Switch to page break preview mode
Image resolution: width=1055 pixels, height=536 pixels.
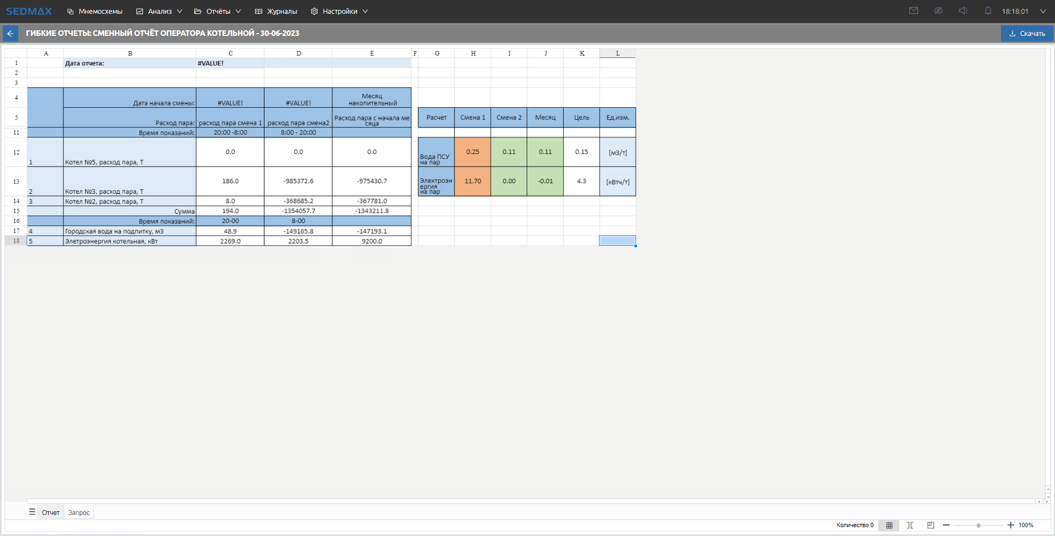931,525
